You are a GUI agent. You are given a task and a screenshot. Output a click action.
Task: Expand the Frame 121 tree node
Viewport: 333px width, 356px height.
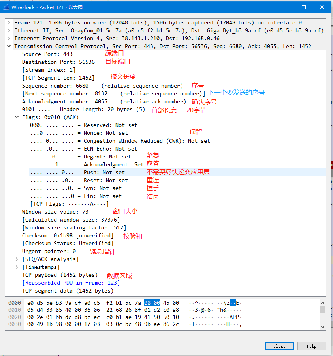coord(9,22)
